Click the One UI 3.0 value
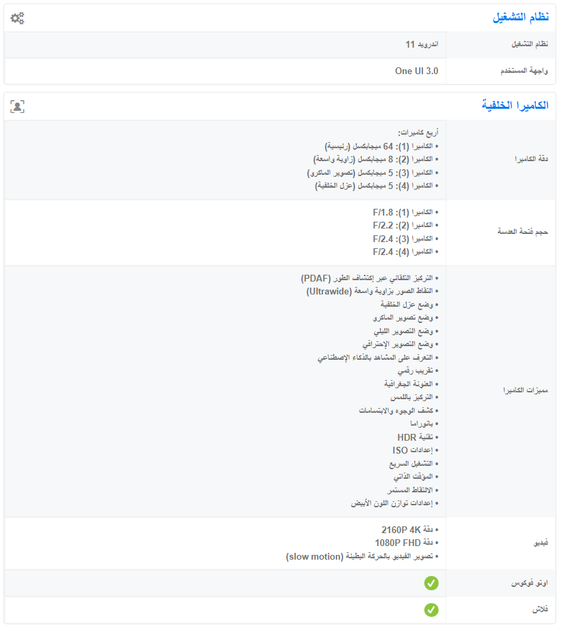561x627 pixels. coord(416,71)
